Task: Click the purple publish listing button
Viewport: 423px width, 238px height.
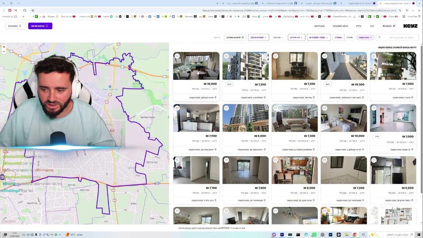Action: [40, 26]
